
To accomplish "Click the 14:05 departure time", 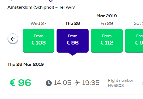I will [x=62, y=83].
